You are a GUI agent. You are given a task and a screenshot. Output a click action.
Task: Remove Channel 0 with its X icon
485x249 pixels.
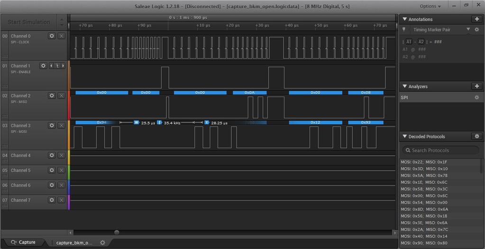[62, 36]
